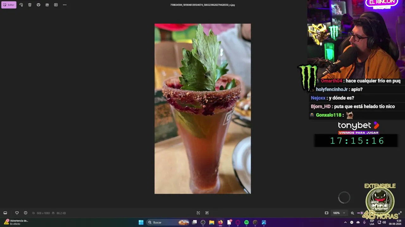Expand the hidden system tray icons chevron
The image size is (405, 227).
tap(345, 222)
